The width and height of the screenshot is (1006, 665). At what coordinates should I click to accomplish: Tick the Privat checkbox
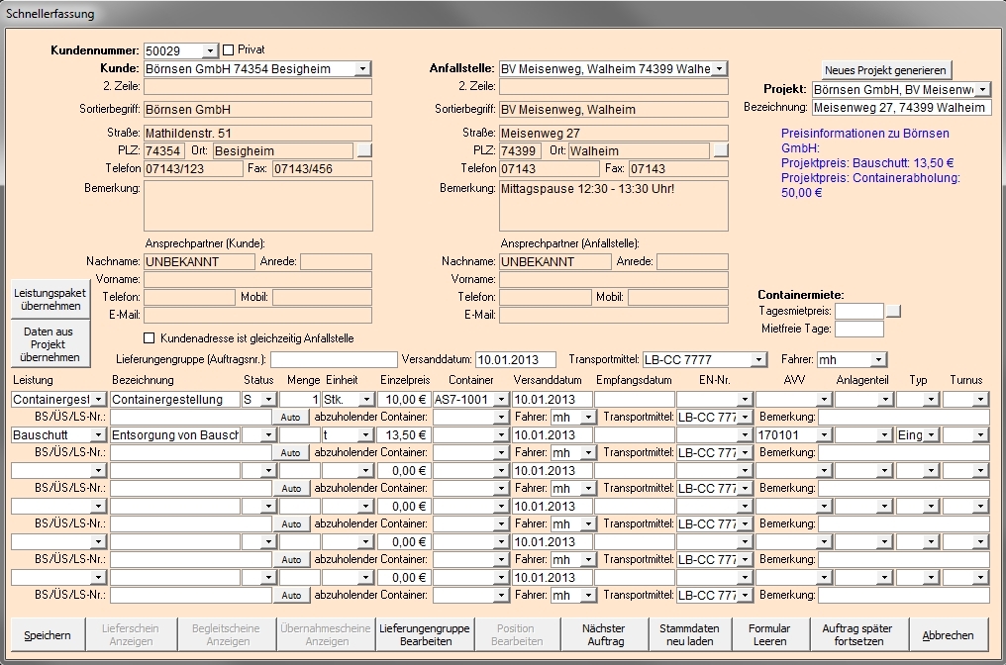click(x=229, y=49)
